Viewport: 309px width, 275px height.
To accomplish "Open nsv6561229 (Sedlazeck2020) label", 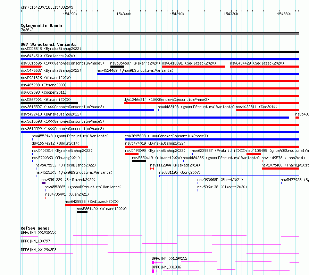I will pos(68,180).
